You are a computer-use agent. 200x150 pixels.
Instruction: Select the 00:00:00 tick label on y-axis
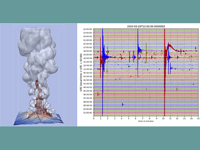coord(88,73)
